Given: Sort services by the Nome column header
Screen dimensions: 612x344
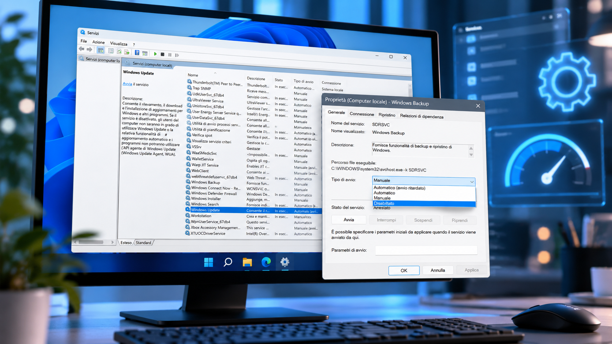Looking at the screenshot, I should [193, 75].
